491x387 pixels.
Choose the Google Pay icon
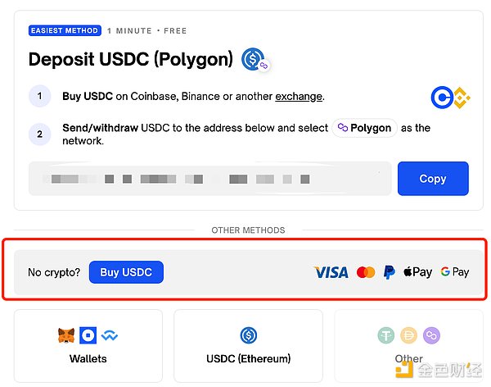[455, 272]
